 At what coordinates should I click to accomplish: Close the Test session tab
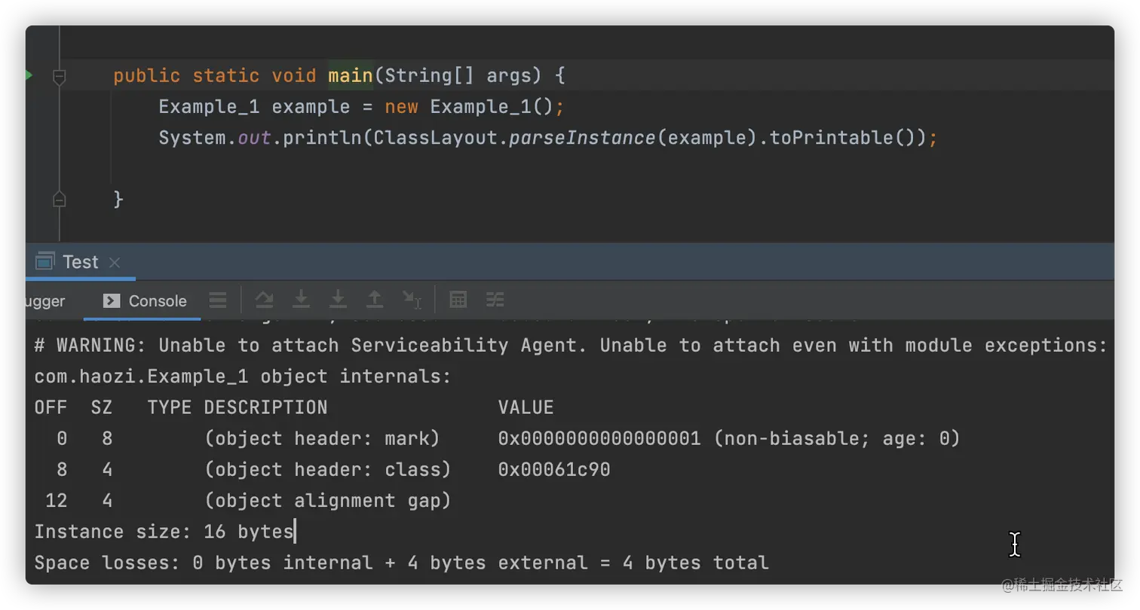click(x=115, y=262)
